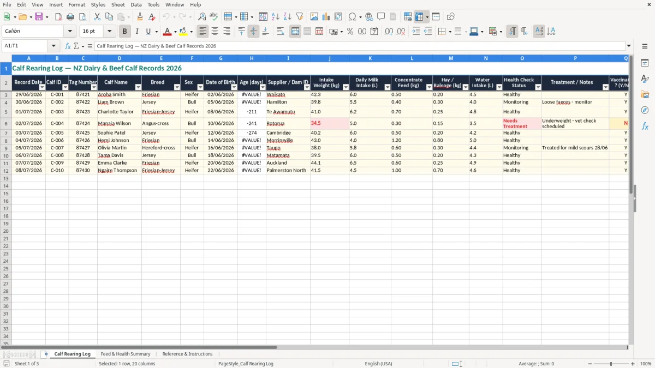Toggle the AutoFilter funnel button
The width and height of the screenshot is (655, 368).
point(300,17)
